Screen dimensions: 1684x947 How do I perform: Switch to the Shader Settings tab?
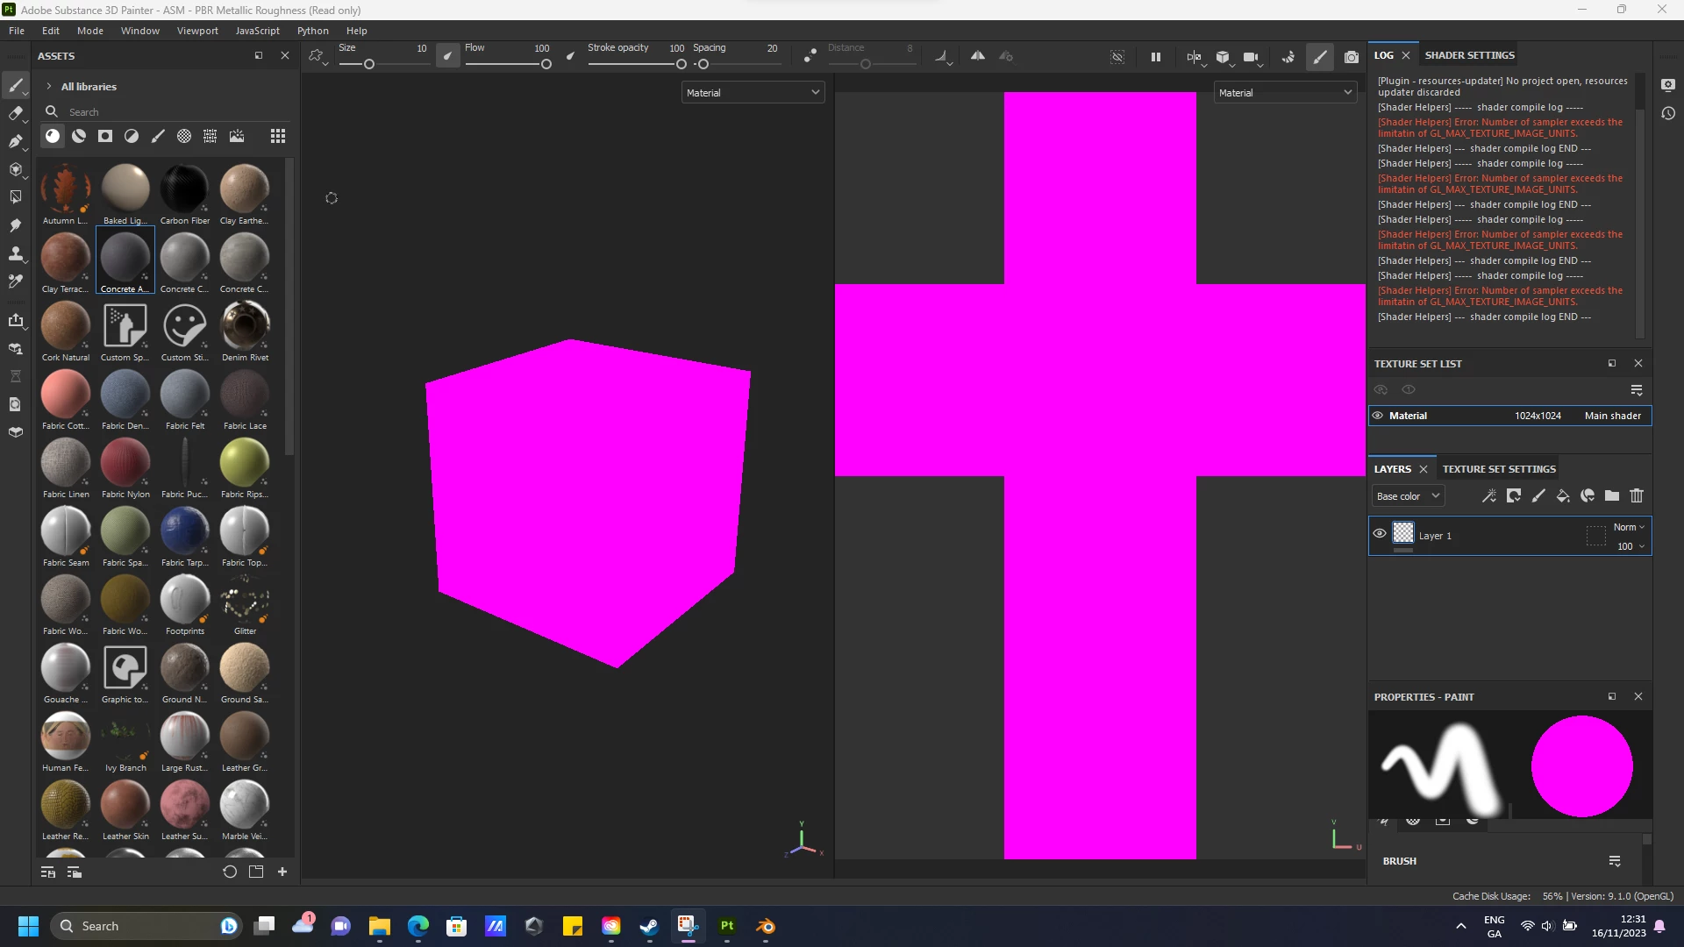(x=1469, y=55)
